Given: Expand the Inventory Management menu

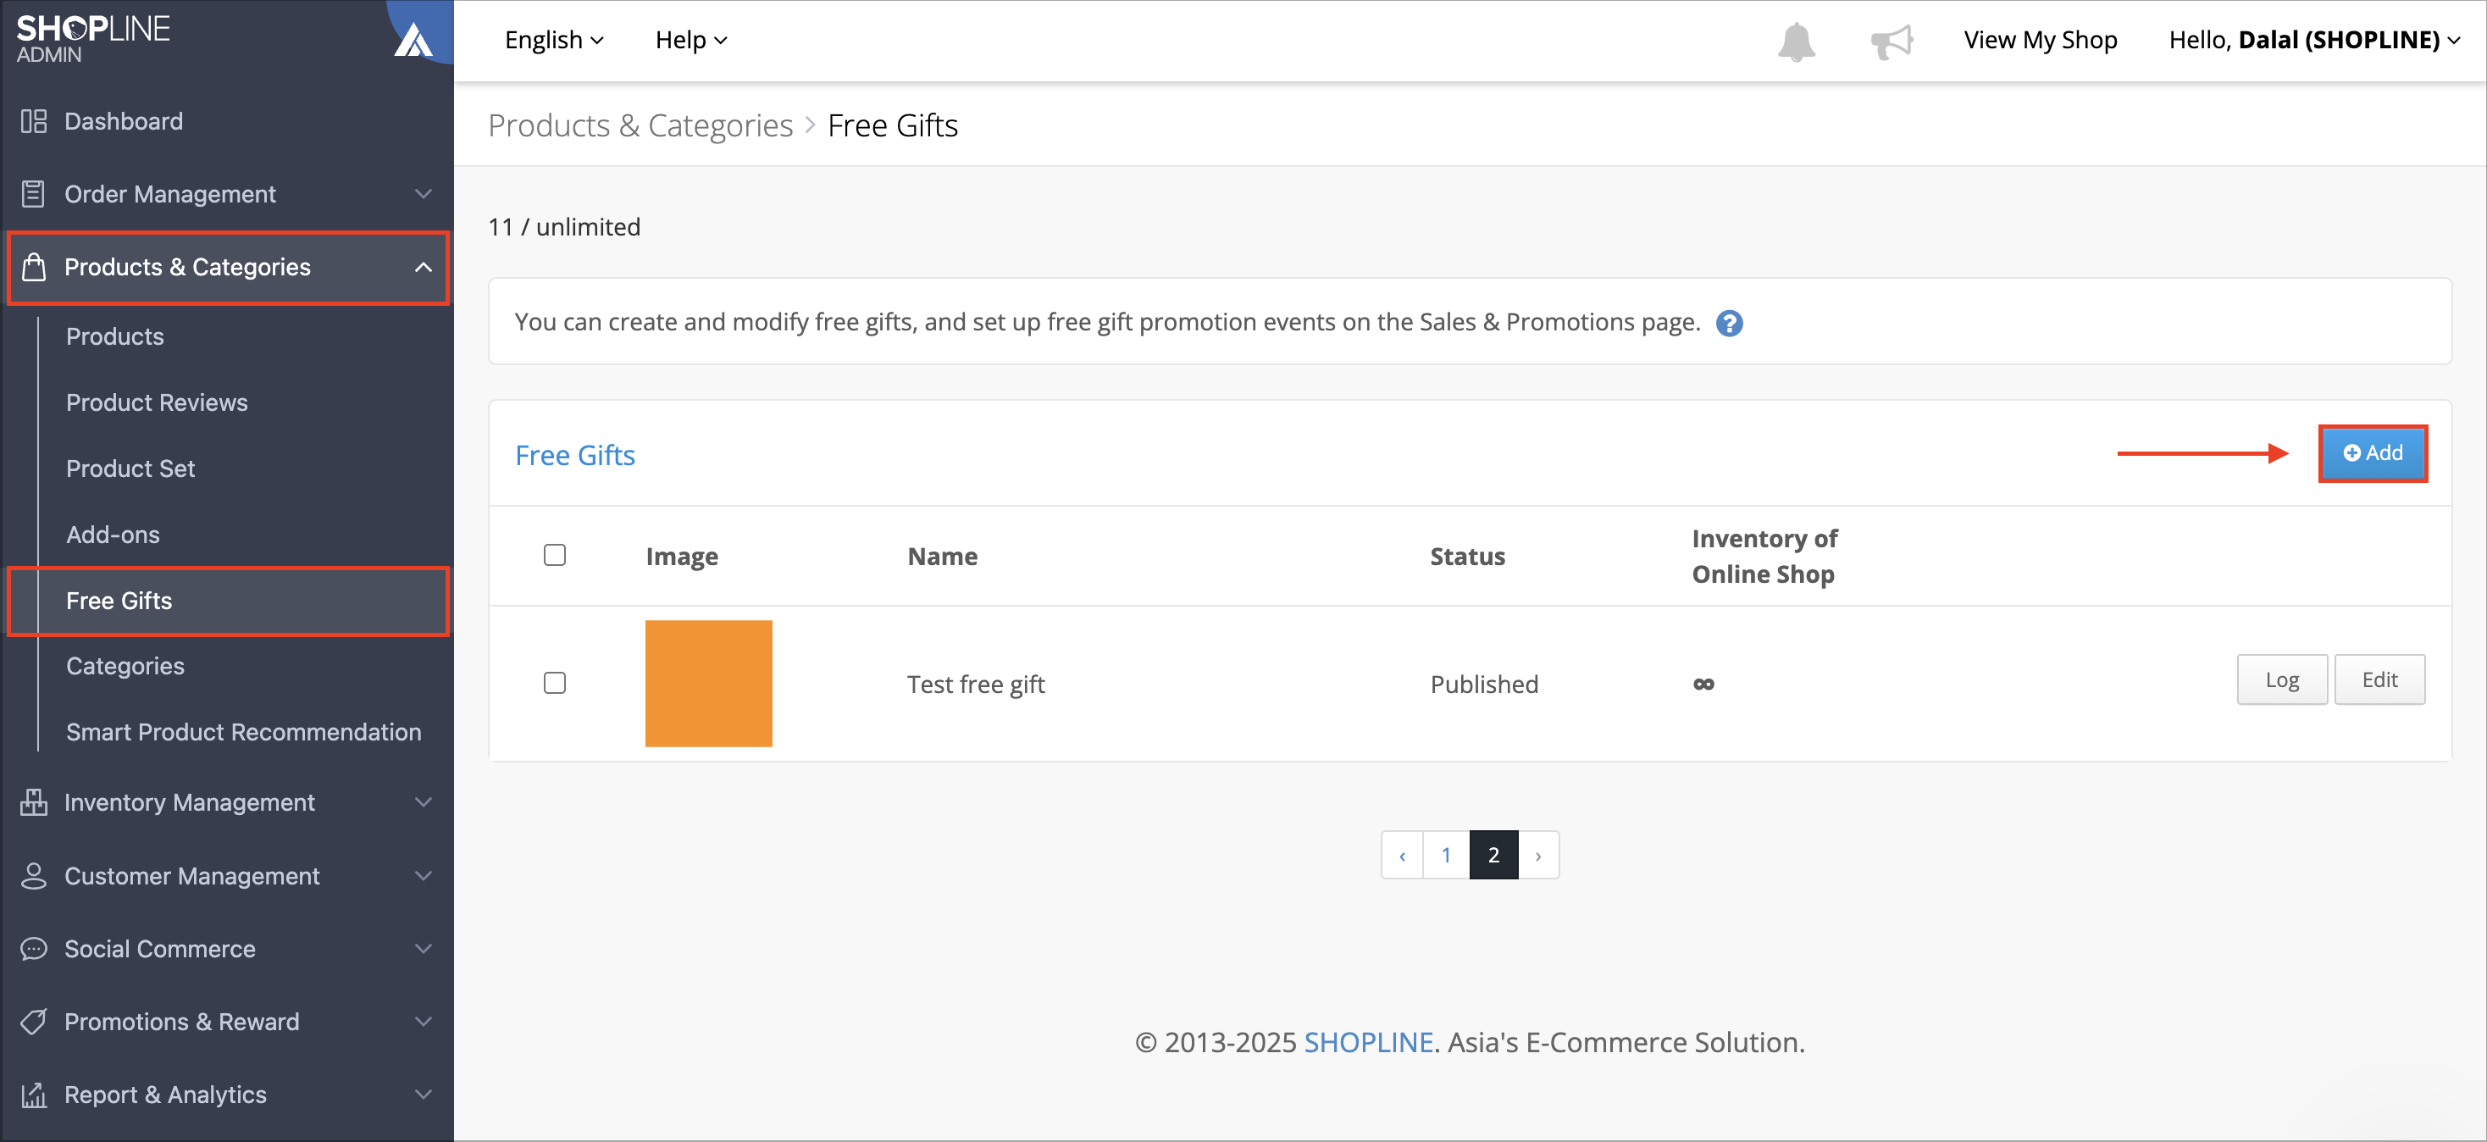Looking at the screenshot, I should pos(227,802).
